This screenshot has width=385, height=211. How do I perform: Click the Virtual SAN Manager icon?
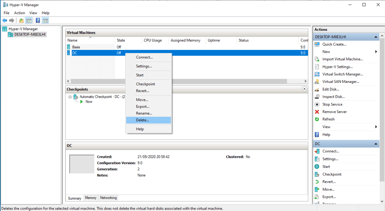tap(317, 82)
